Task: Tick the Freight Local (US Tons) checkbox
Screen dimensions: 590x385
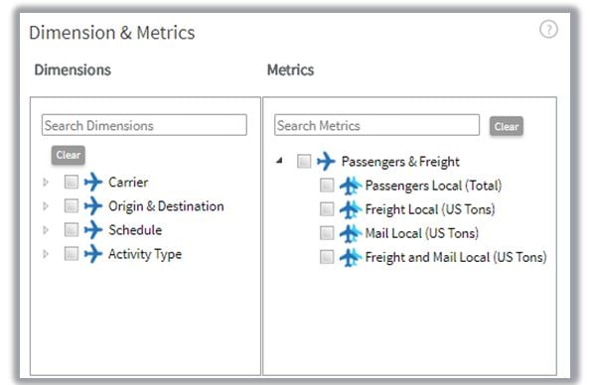Action: (327, 209)
